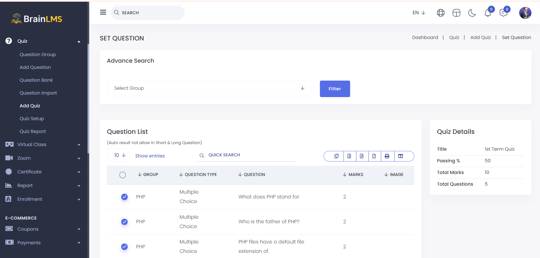
Task: Expand the Virtual Class sidebar menu
Action: 43,144
